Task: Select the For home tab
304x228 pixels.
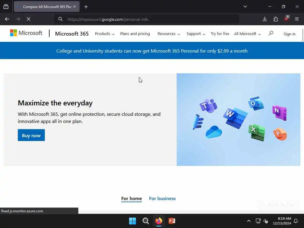Action: pyautogui.click(x=132, y=199)
